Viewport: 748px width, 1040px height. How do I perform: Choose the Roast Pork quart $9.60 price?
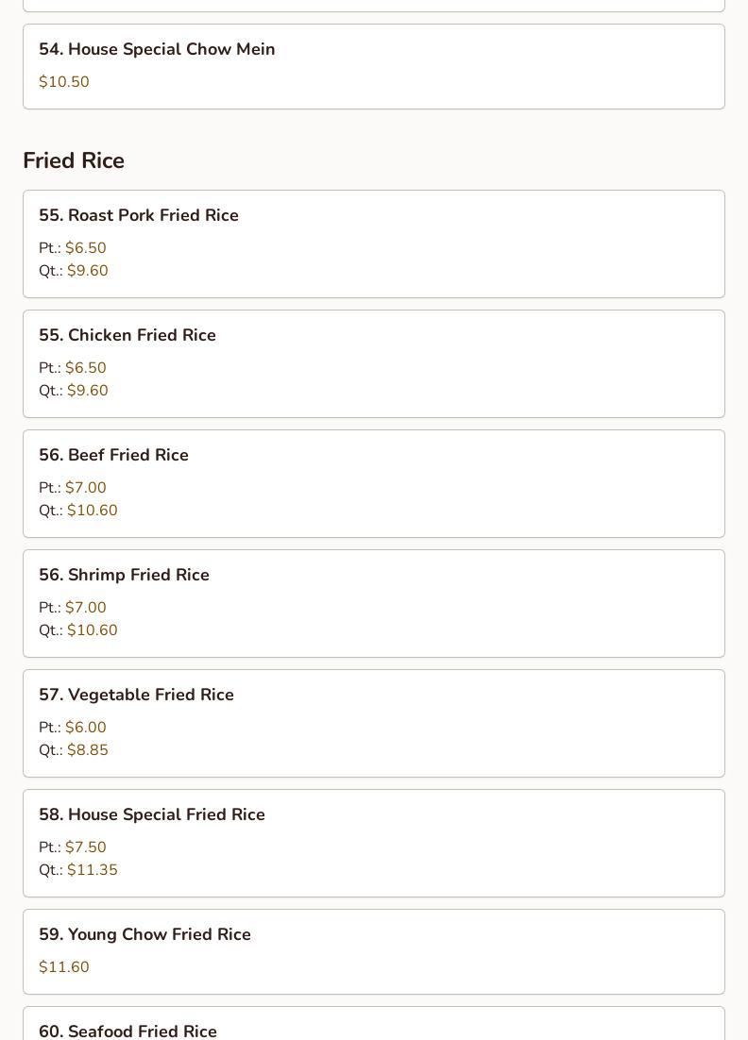tap(87, 271)
